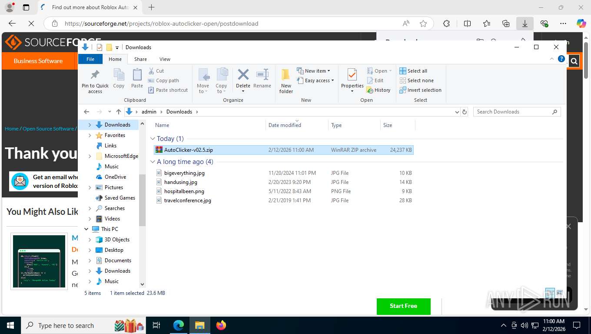The image size is (591, 334).
Task: Click the Edge address bar URL
Action: pyautogui.click(x=161, y=23)
